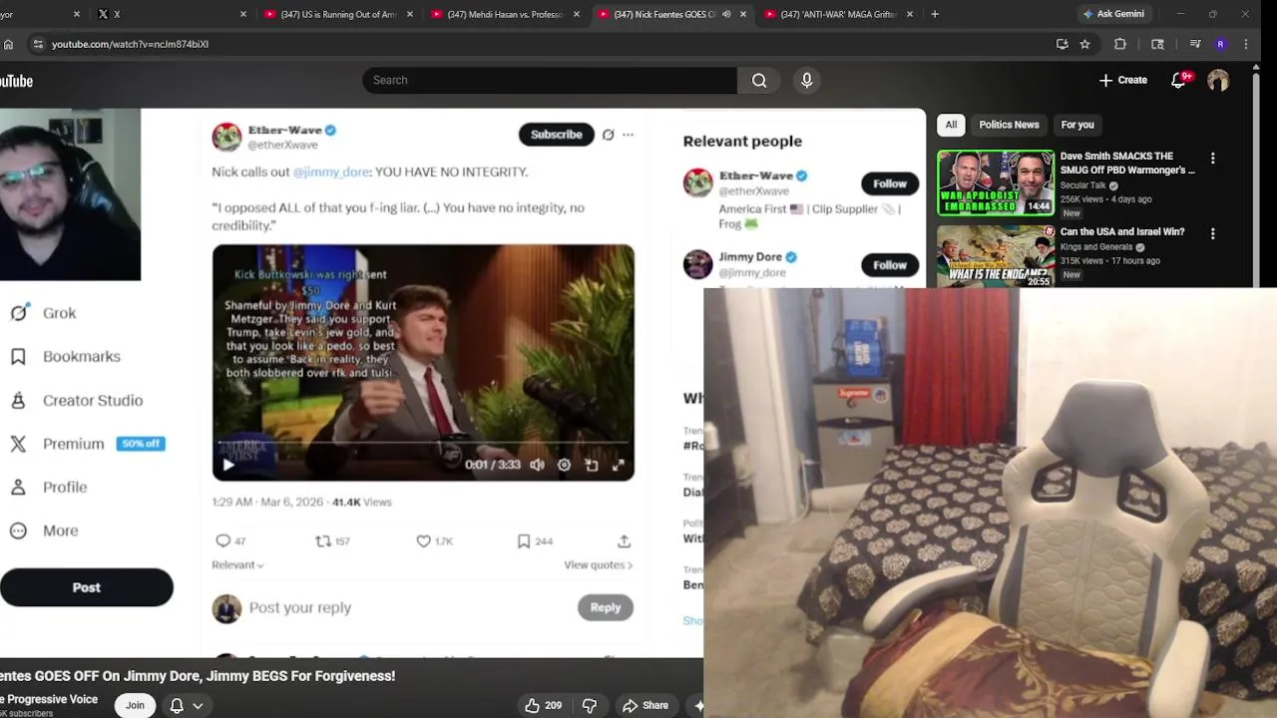Open Grok from X sidebar
The width and height of the screenshot is (1277, 718).
(43, 313)
